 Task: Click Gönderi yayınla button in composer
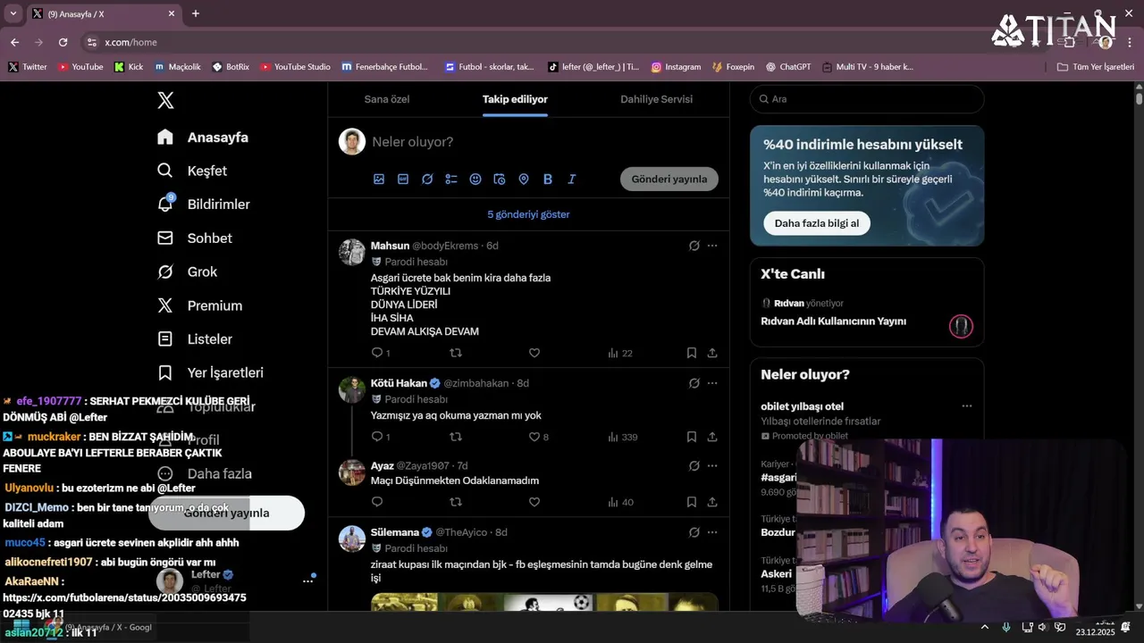point(669,179)
